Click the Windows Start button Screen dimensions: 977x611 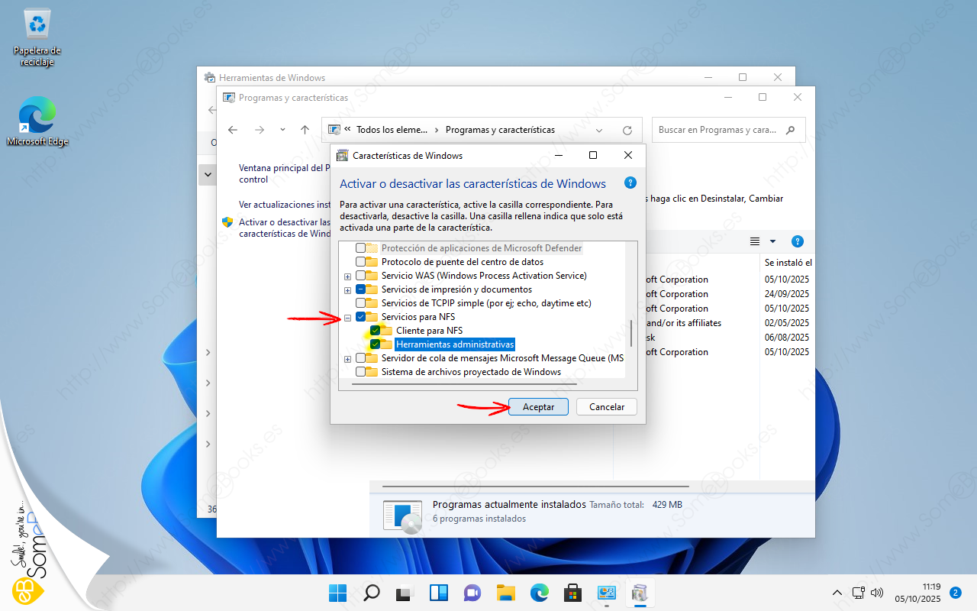click(337, 593)
